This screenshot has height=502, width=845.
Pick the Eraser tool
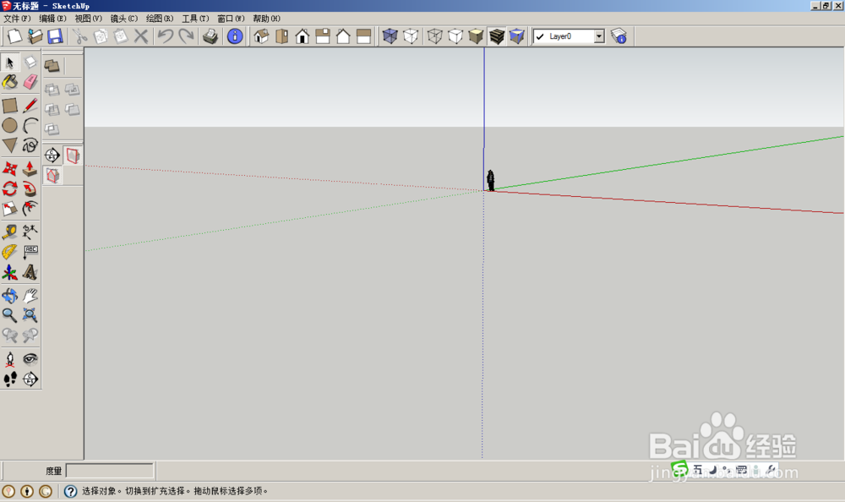(x=30, y=81)
